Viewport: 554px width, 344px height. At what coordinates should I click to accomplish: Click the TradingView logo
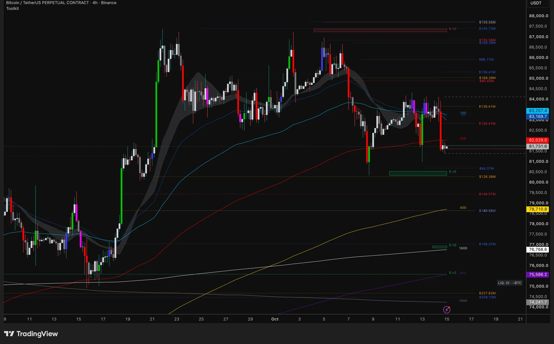31,334
